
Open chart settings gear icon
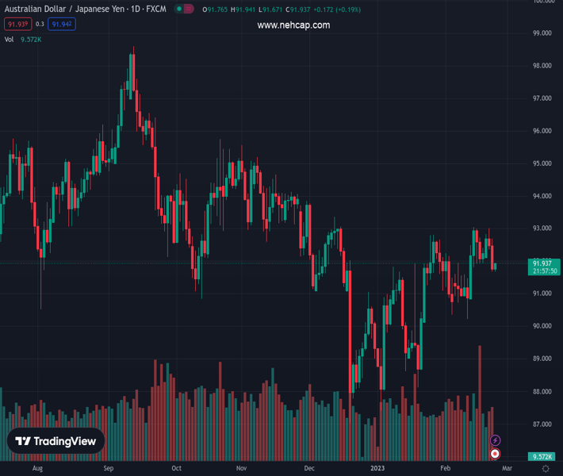[x=546, y=469]
